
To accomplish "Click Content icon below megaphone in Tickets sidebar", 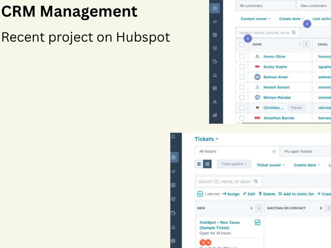I will [173, 185].
